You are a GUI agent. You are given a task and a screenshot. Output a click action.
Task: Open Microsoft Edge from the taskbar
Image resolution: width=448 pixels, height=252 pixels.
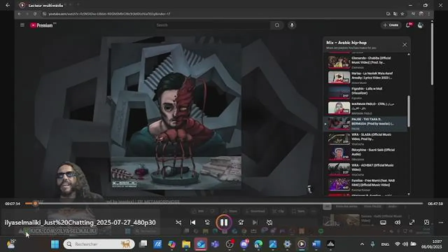[x=258, y=244]
